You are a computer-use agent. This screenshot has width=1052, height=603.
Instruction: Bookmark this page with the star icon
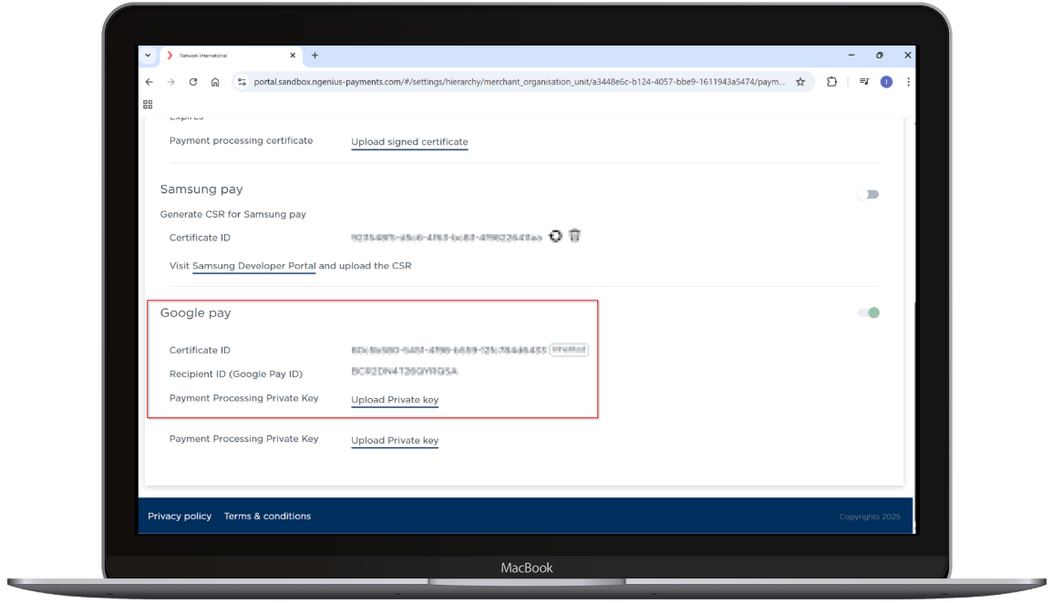pos(800,82)
